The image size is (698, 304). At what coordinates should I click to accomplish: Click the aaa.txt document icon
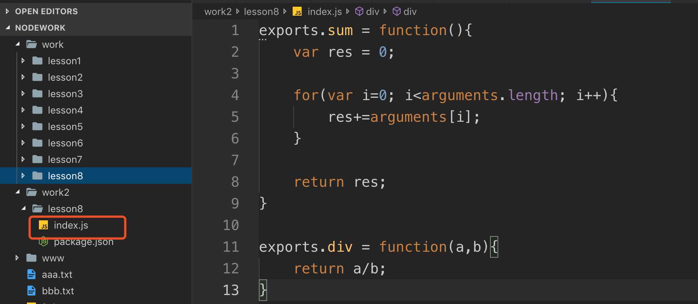(x=32, y=274)
